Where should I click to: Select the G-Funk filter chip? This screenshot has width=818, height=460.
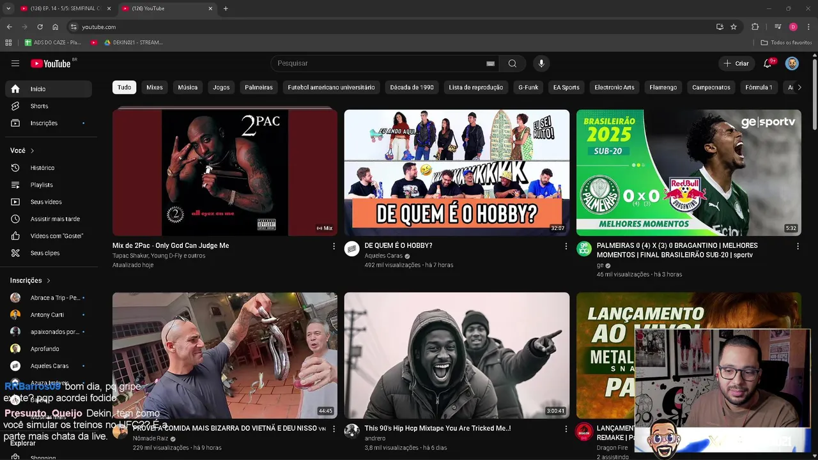pyautogui.click(x=528, y=88)
